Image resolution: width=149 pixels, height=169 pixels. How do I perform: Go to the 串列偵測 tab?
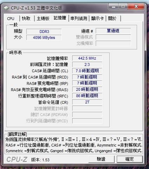(79, 19)
